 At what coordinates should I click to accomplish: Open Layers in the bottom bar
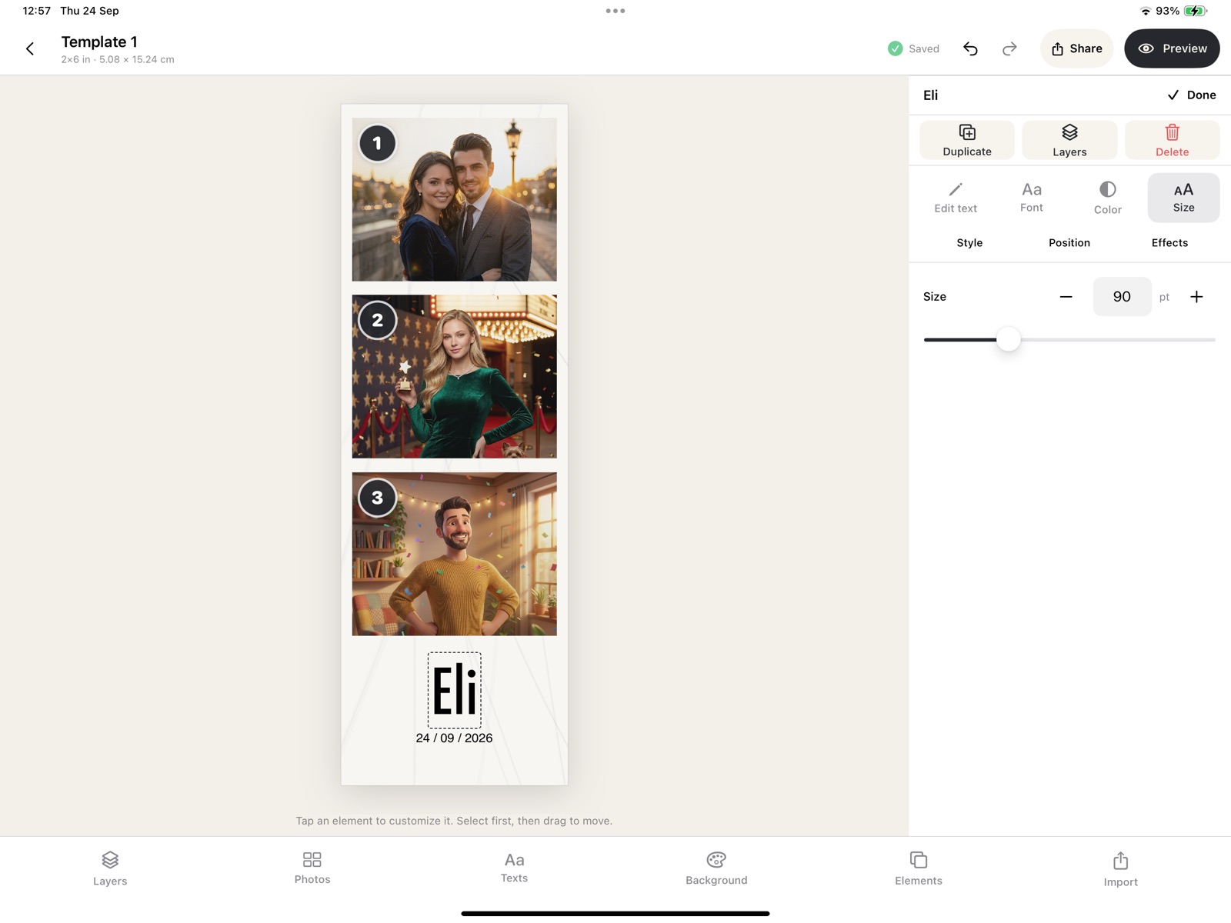coord(110,869)
